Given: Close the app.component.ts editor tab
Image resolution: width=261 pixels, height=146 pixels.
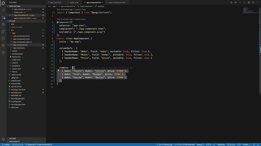Looking at the screenshot, I should click(x=102, y=2).
